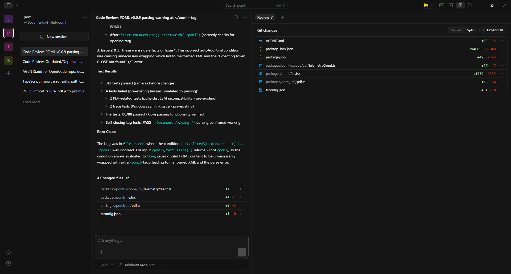Click packages/poml/file.tsx row in Git changes
Screen dimensions: 511x274
tap(381, 74)
